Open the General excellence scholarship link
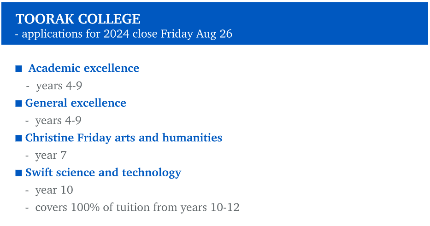Viewport: 430px width, 226px height. [x=76, y=103]
